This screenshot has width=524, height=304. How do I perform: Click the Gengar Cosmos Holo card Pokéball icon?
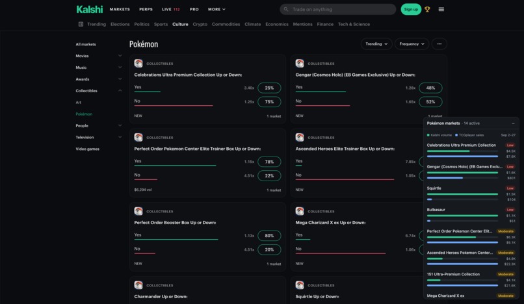(x=300, y=63)
